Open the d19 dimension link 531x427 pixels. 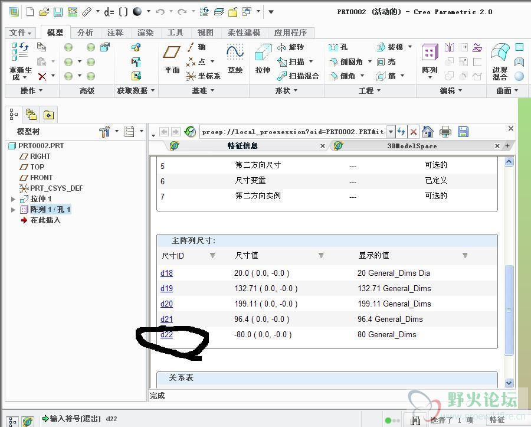tap(166, 288)
